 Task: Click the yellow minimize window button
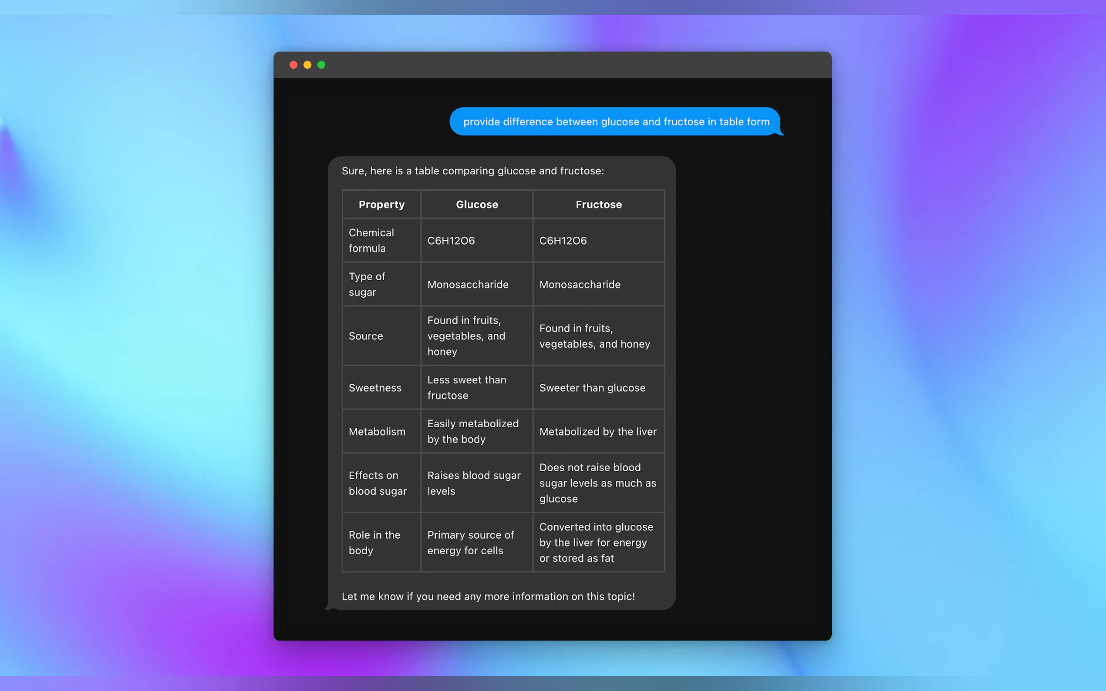[x=307, y=65]
